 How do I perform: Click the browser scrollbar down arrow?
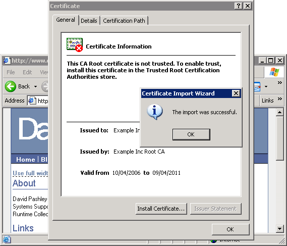tap(279, 229)
